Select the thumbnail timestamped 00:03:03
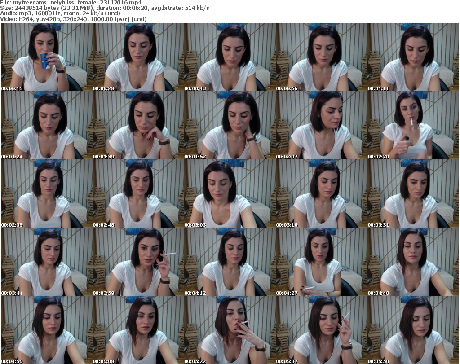 [x=230, y=193]
